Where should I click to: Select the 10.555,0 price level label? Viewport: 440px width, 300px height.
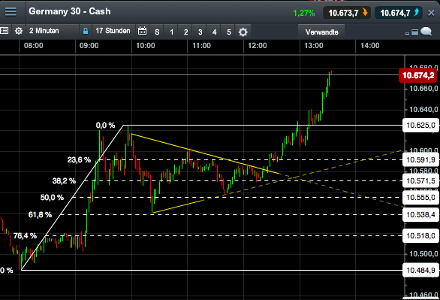tap(420, 198)
